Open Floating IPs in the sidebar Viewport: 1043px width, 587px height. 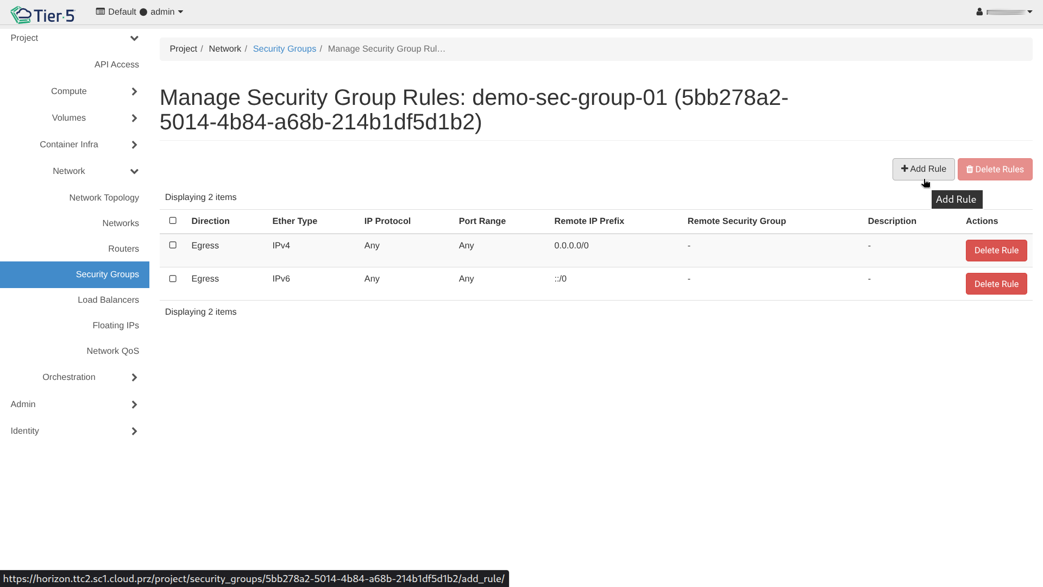[115, 326]
